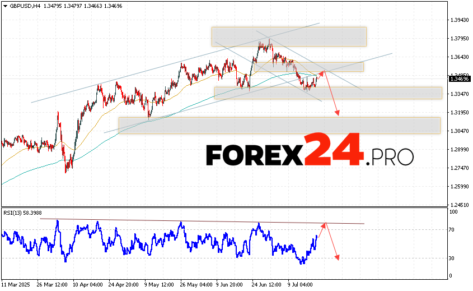Click the red downward arrow in RSI panel
Image resolution: width=473 pixels, height=291 pixels.
click(331, 242)
